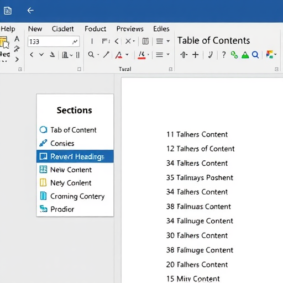Click the Nely Conlent yellow book icon

43,182
